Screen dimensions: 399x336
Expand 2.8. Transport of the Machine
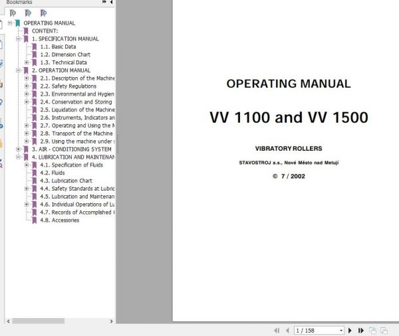tap(27, 133)
